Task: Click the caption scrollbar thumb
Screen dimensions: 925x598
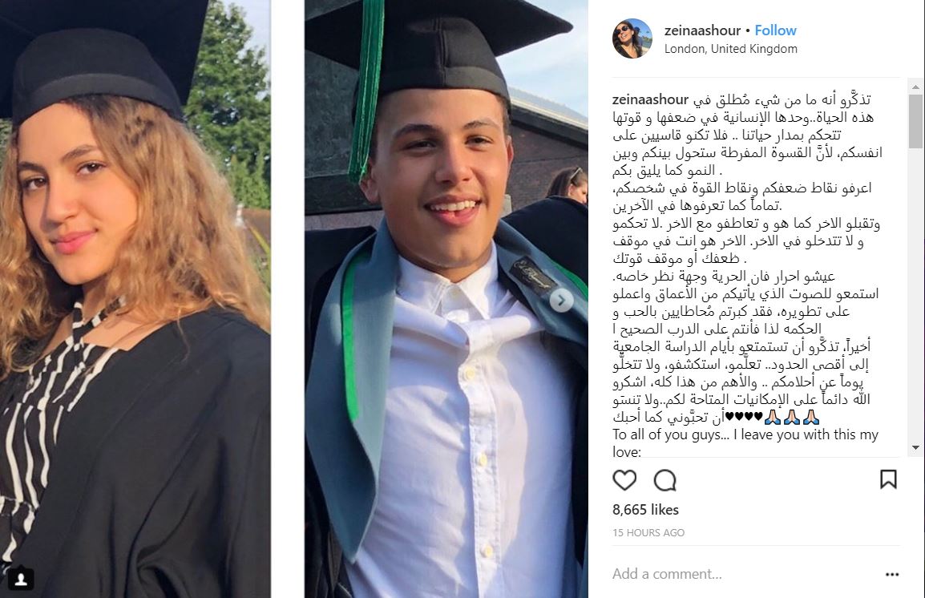Action: tap(915, 121)
